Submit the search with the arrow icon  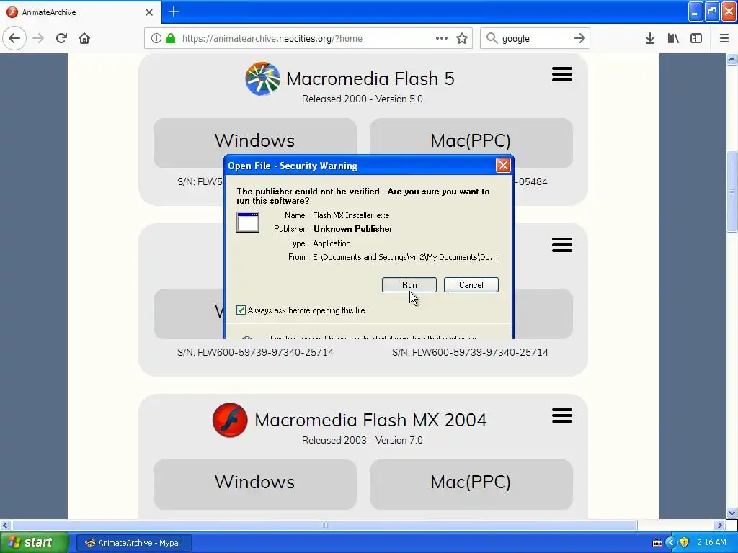[579, 38]
